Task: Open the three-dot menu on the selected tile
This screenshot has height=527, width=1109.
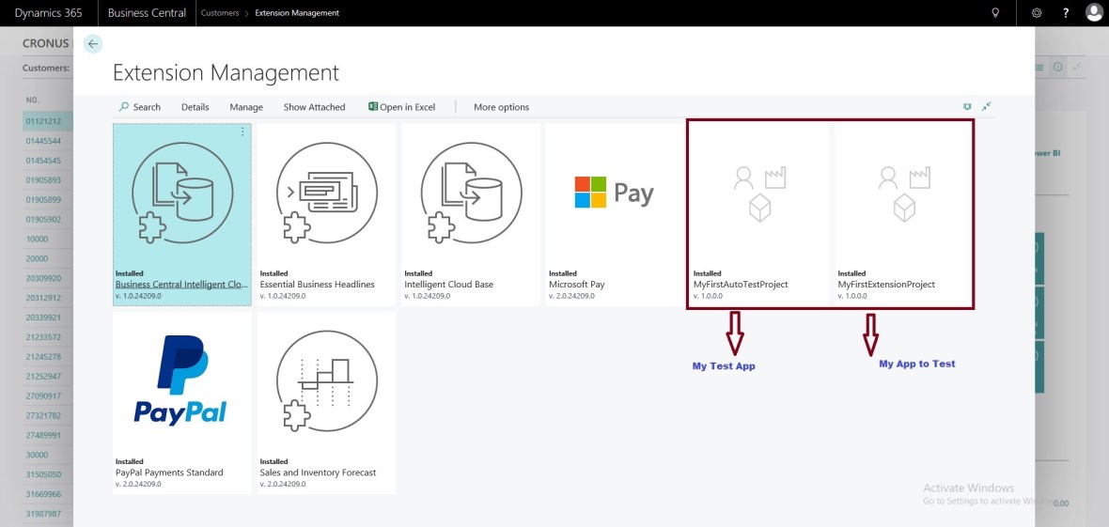Action: point(242,132)
